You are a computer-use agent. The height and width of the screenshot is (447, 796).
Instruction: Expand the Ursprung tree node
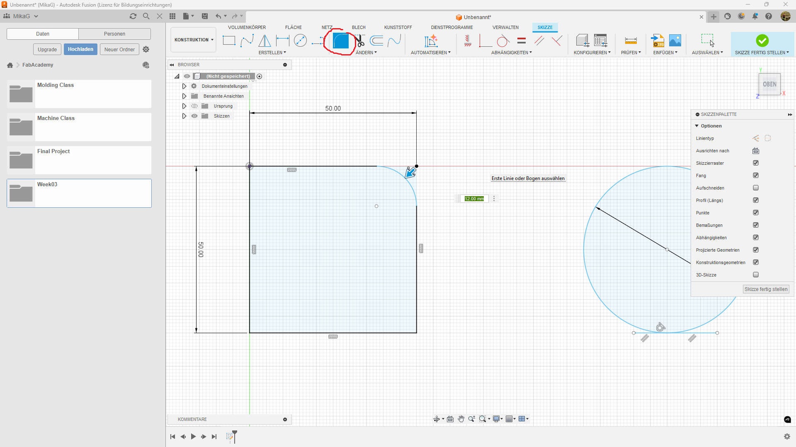click(x=184, y=106)
